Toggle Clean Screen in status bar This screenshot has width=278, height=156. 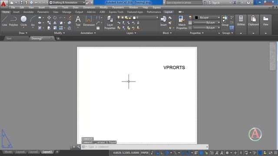271,153
